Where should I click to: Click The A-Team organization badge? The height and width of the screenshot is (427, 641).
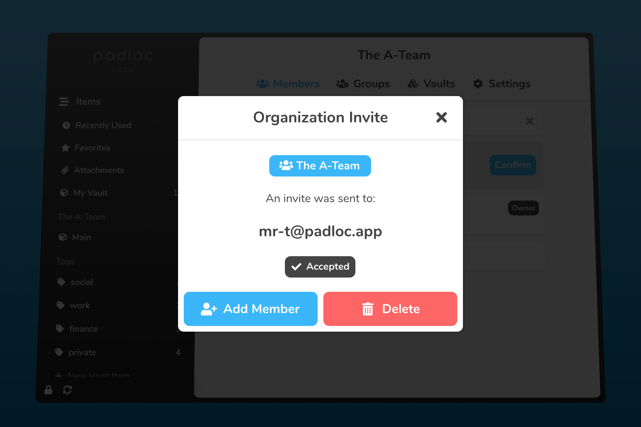320,166
